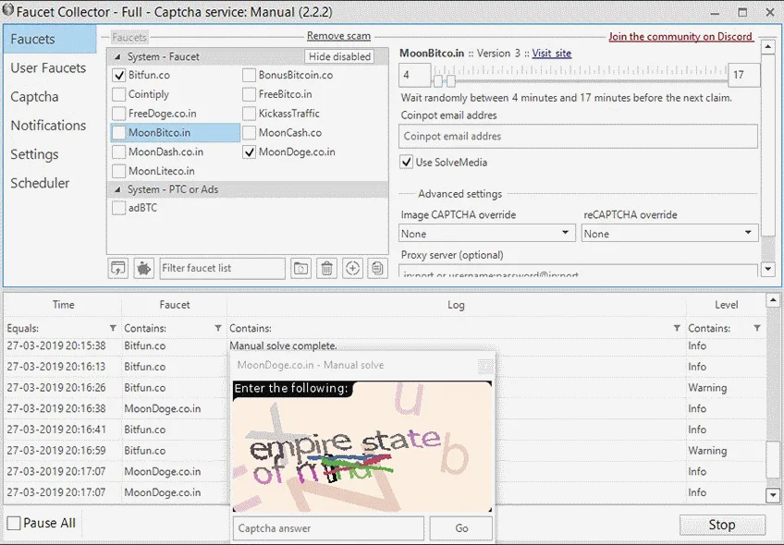Click the piggy bank icon
784x545 pixels.
click(144, 268)
